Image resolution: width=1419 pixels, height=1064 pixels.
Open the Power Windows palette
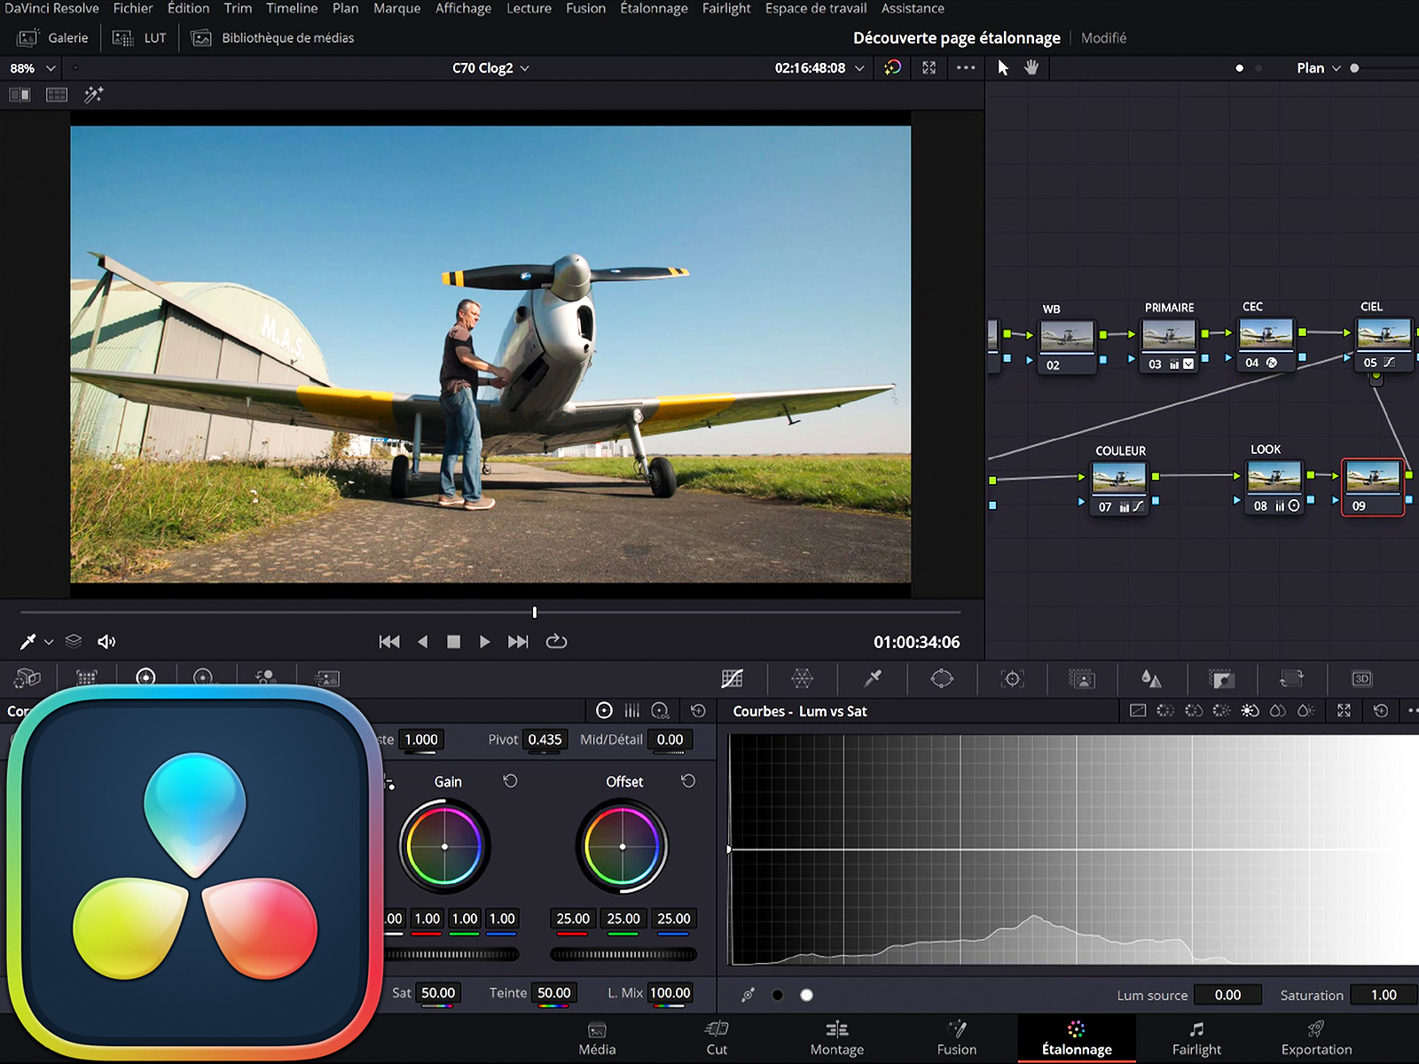click(942, 679)
